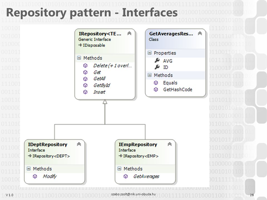Image resolution: width=267 pixels, height=200 pixels.
Task: Click the szabo.zsolt@nik.uni-obuda.hu email address
Action: tap(133, 194)
